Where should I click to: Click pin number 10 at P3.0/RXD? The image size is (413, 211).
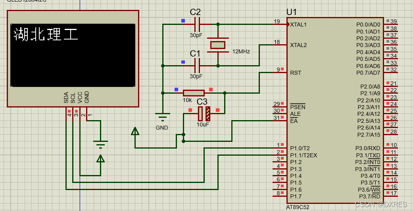(394, 145)
